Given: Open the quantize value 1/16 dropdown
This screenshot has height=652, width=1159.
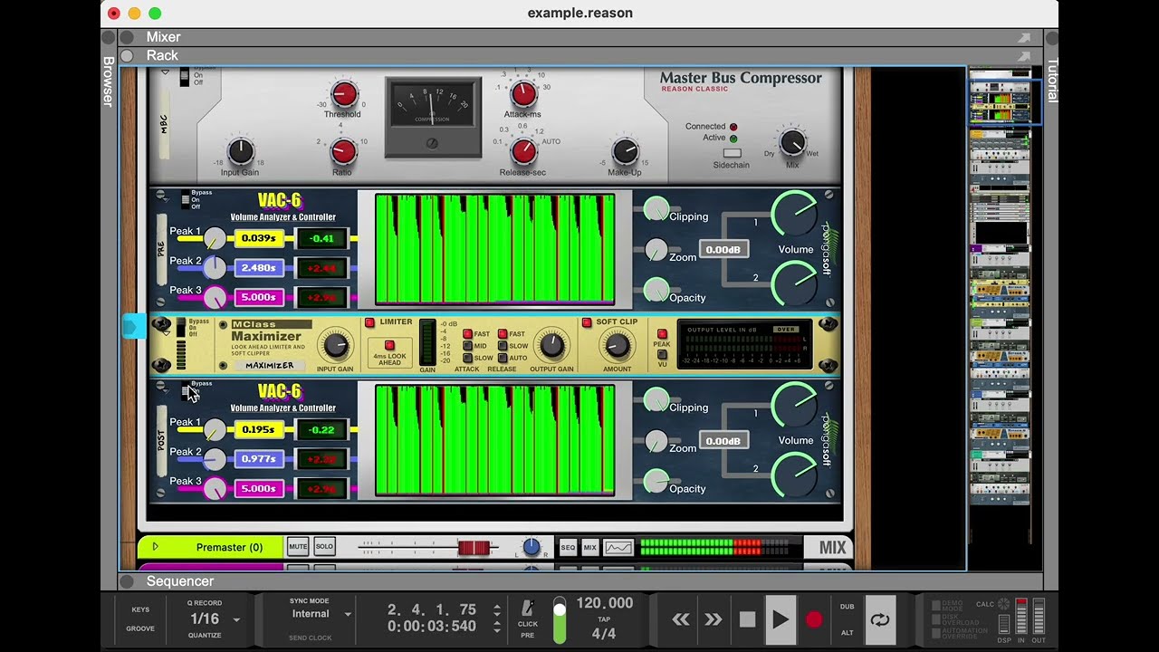Looking at the screenshot, I should [x=236, y=620].
